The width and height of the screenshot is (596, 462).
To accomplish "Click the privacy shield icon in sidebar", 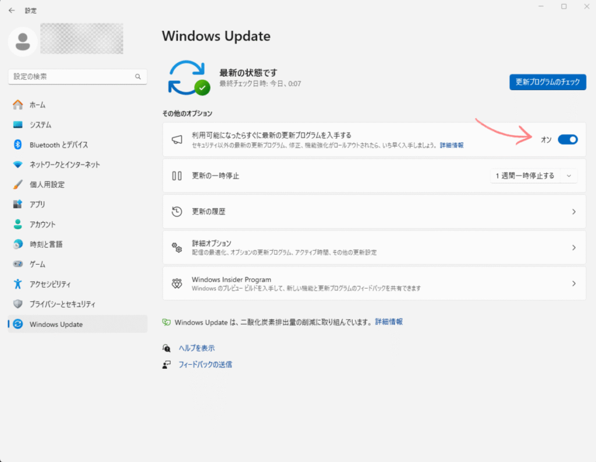I will (x=18, y=304).
